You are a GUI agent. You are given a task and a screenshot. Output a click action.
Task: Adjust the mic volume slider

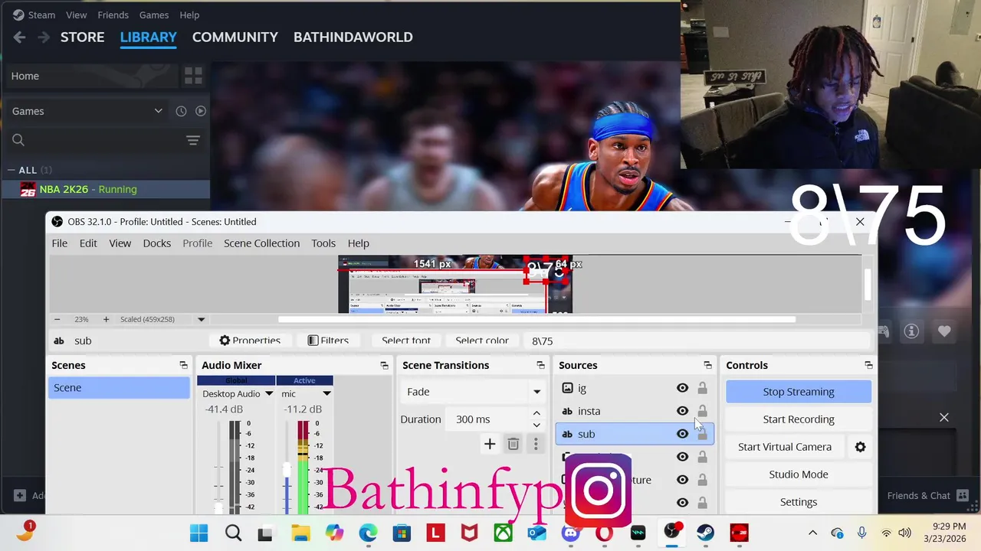tap(287, 468)
